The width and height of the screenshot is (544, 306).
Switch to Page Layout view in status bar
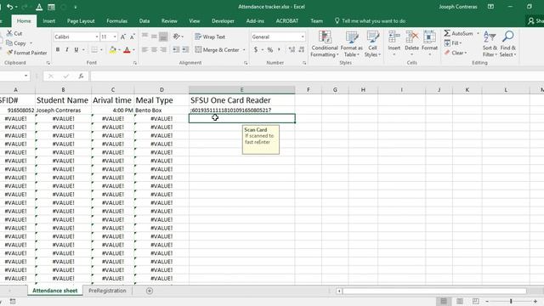[x=460, y=301]
